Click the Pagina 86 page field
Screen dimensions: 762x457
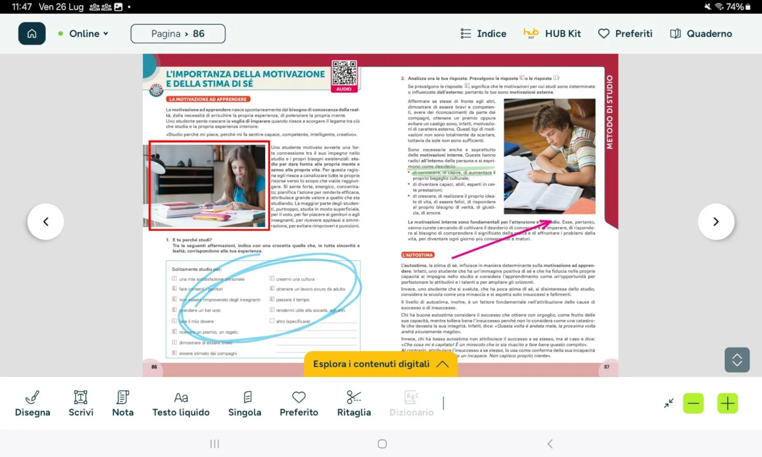178,33
